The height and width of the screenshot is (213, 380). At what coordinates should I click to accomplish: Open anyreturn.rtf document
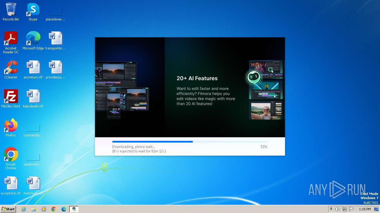coord(33,70)
